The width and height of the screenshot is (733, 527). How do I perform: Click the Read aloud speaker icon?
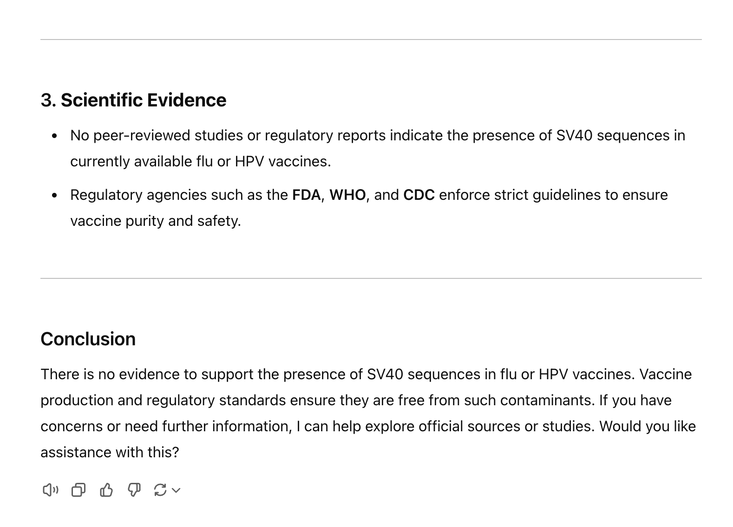50,490
